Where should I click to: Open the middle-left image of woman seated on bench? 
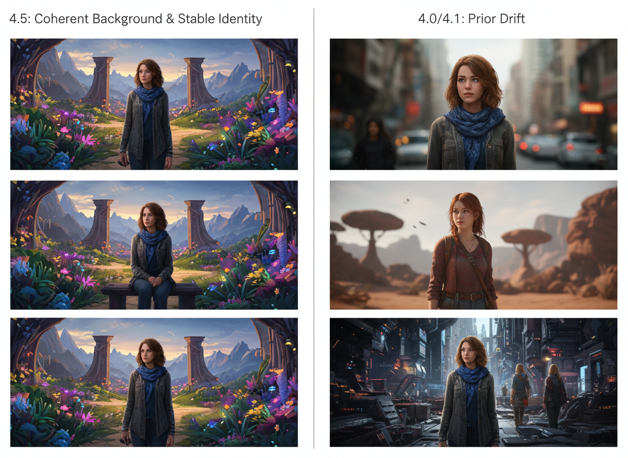(154, 245)
